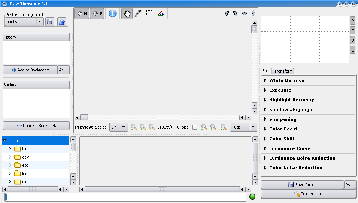358x203 pixels.
Task: Switch to the Basic tab
Action: [267, 71]
